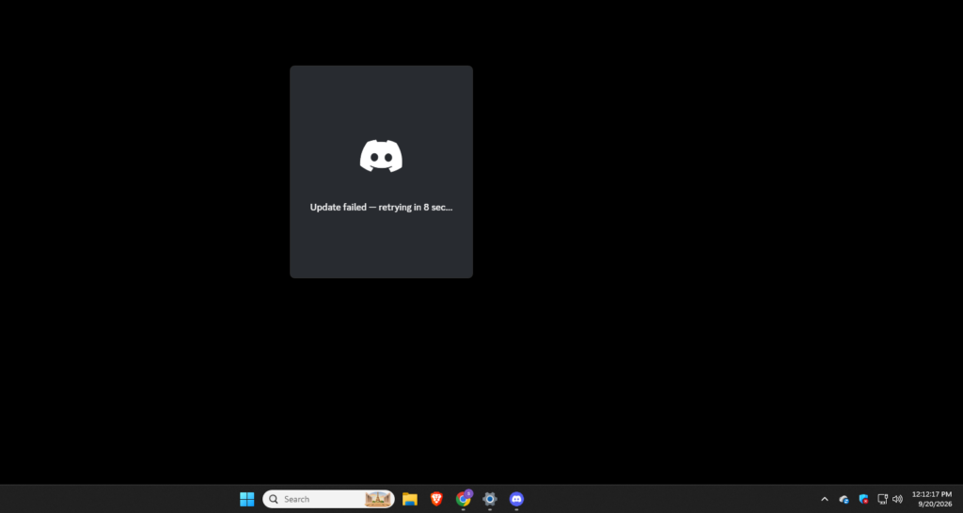Select the Discord icon on the taskbar
This screenshot has height=513, width=963.
[x=516, y=499]
